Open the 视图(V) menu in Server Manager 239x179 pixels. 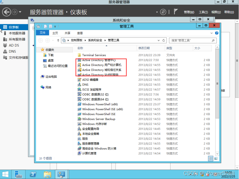coord(216,12)
